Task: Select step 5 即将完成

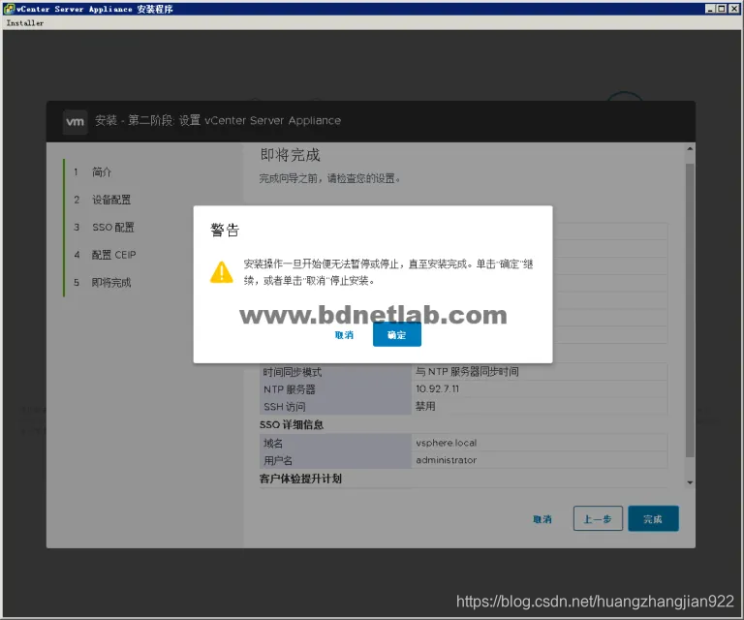Action: pos(111,283)
